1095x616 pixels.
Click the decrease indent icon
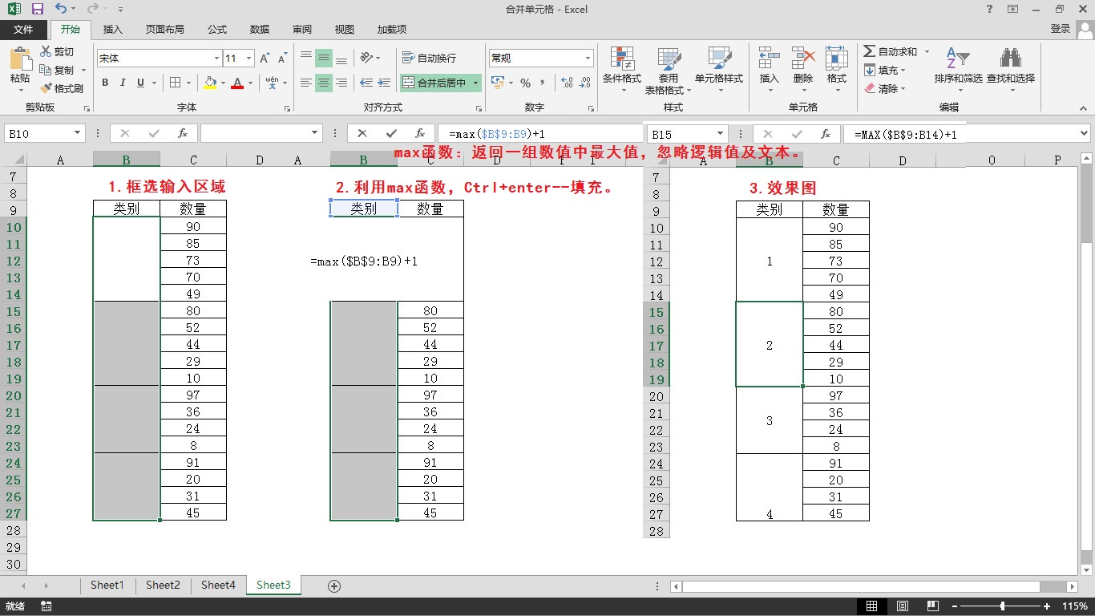pyautogui.click(x=366, y=83)
